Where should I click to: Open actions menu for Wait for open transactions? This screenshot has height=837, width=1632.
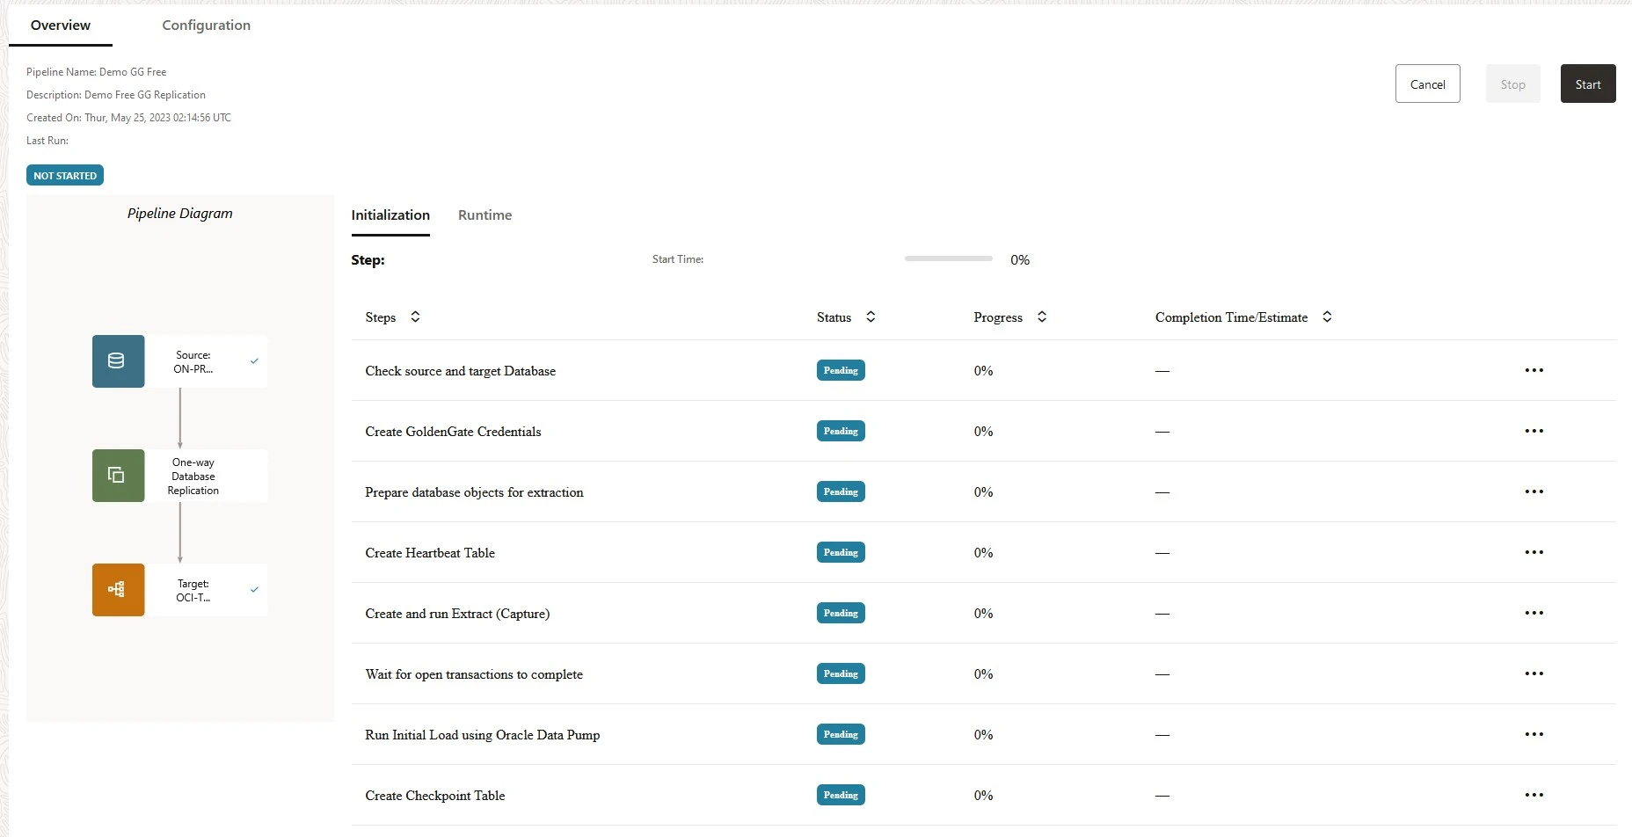pyautogui.click(x=1534, y=673)
